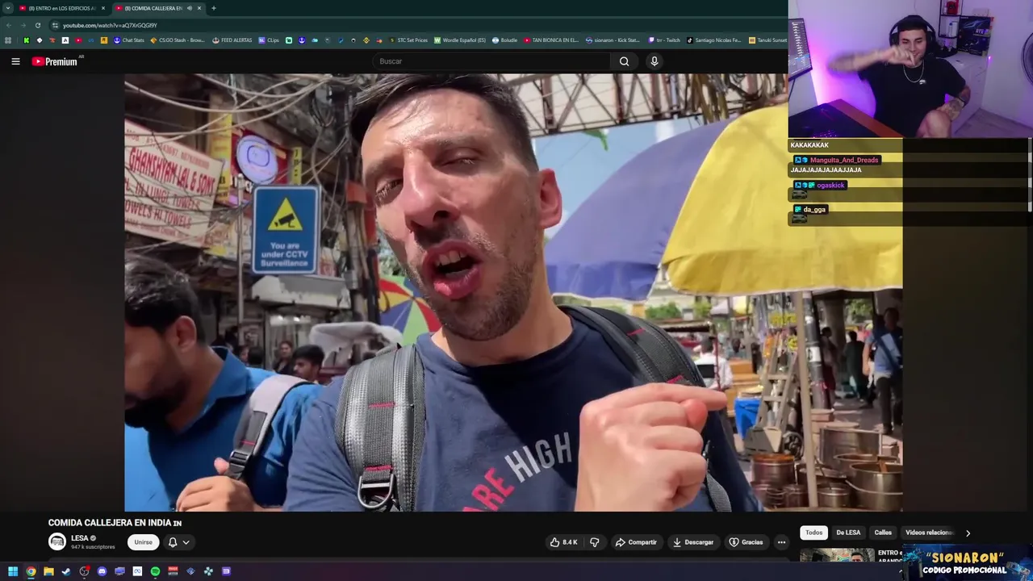Show more filter chips with arrow
Image resolution: width=1033 pixels, height=581 pixels.
pos(968,533)
